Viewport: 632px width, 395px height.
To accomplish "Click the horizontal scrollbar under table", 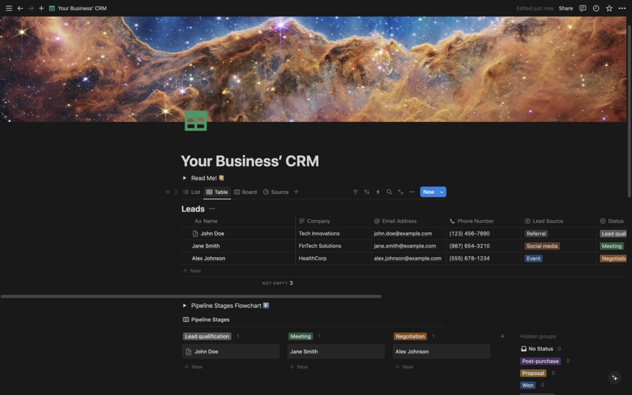I will (191, 296).
